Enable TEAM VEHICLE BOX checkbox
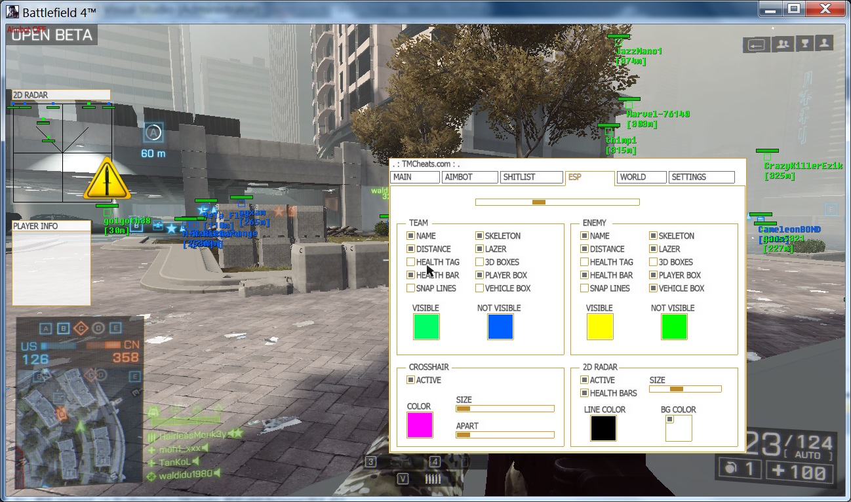The width and height of the screenshot is (851, 502). (x=479, y=288)
